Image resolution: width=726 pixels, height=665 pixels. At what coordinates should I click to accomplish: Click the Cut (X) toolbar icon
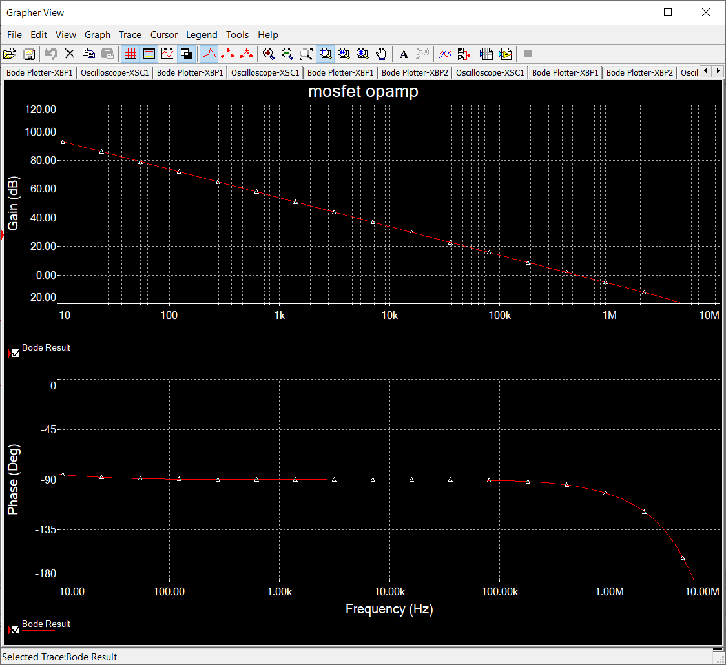(70, 54)
